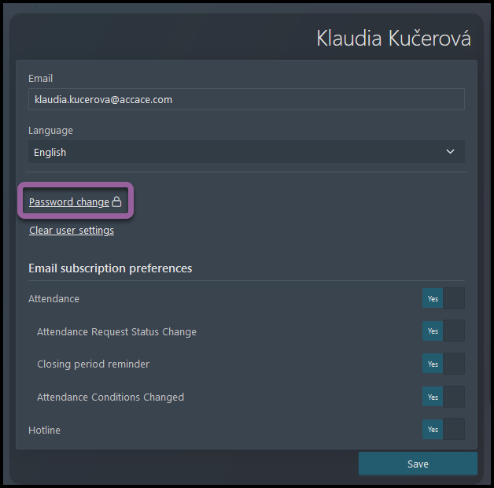Open the Password change link
The width and height of the screenshot is (494, 488).
point(69,201)
